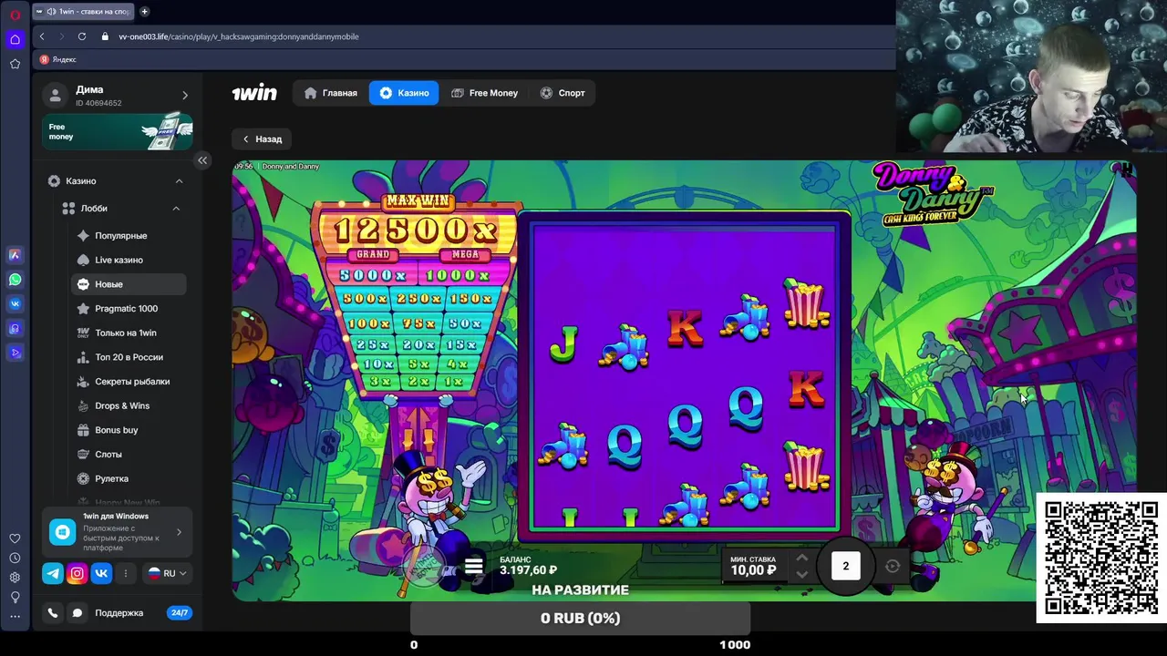1167x656 pixels.
Task: Enable autoplay in the slot game
Action: coord(893,566)
